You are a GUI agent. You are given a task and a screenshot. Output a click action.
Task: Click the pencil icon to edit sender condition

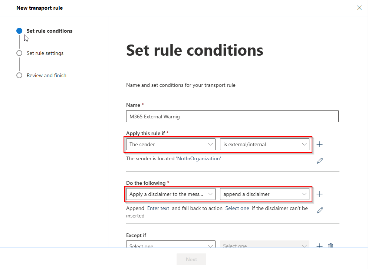pos(320,160)
